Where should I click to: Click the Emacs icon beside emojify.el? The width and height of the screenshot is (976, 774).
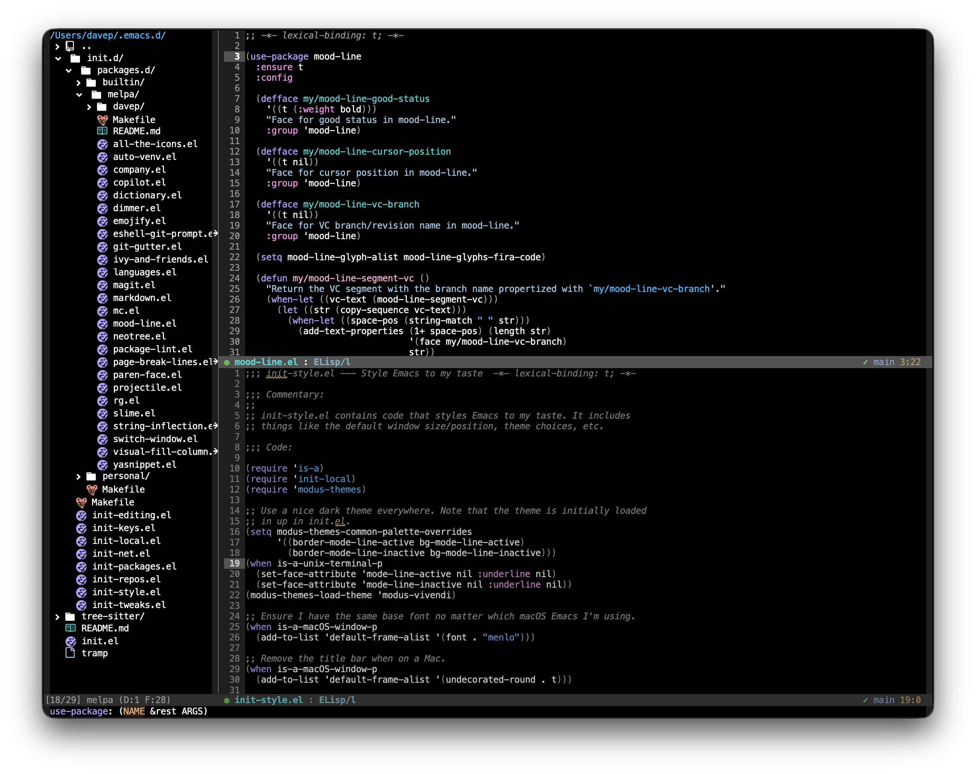pyautogui.click(x=103, y=221)
